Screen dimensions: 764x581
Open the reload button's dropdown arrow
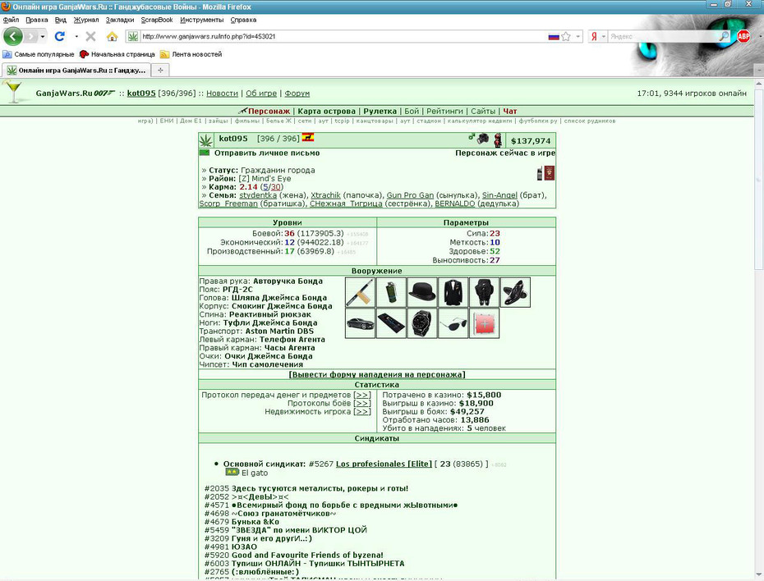click(76, 36)
